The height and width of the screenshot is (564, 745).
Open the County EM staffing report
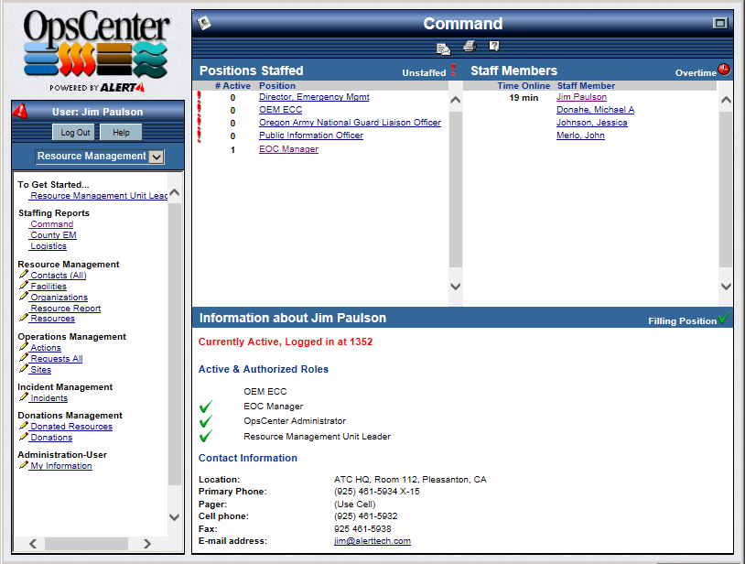point(53,235)
